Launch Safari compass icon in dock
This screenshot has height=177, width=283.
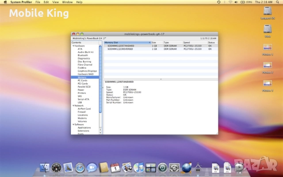click(80, 168)
